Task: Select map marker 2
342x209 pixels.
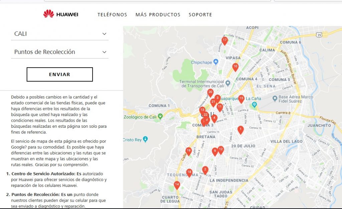Action: point(205,170)
